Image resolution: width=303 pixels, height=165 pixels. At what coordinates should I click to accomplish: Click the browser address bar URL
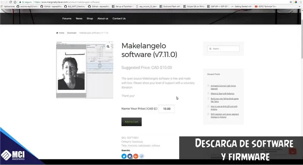67,2
